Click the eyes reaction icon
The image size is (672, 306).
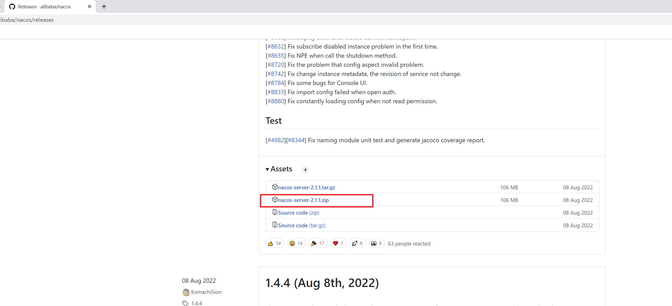[374, 243]
